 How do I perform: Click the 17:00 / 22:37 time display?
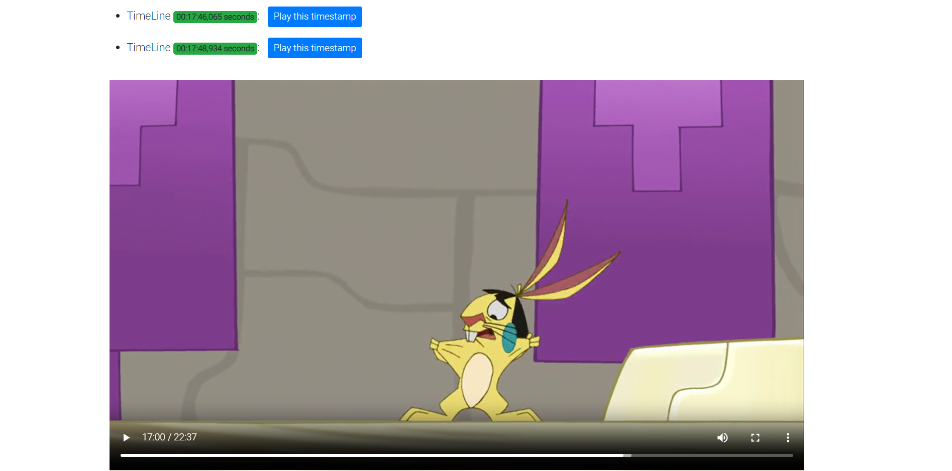pyautogui.click(x=169, y=437)
